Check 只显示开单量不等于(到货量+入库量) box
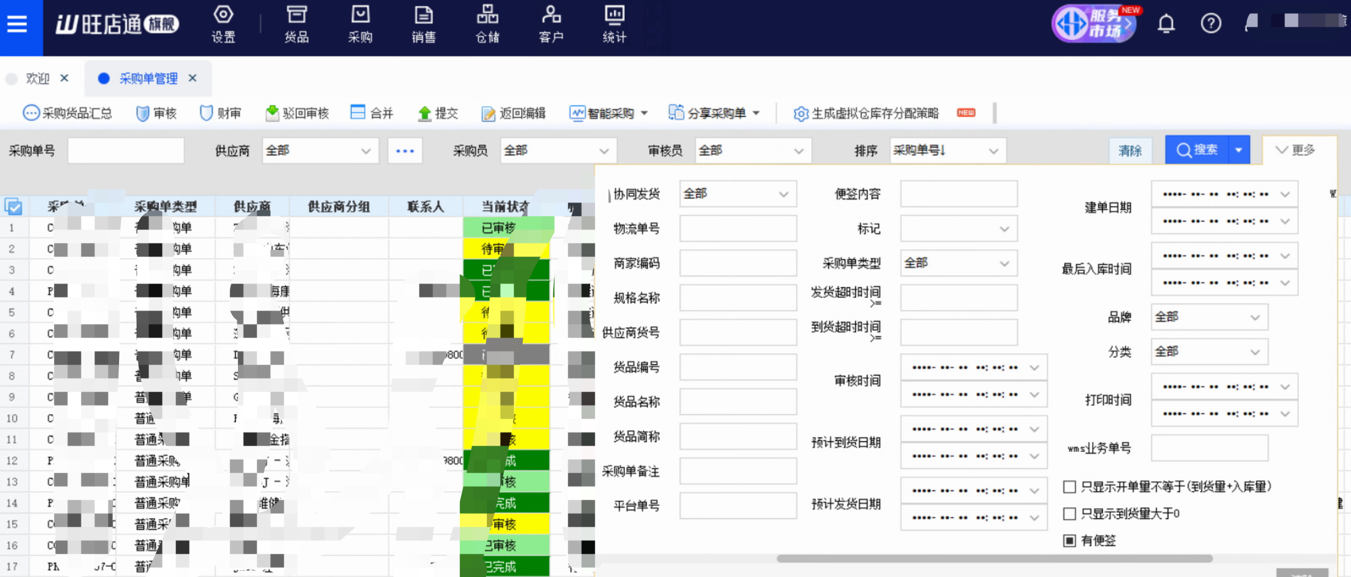 pos(1070,486)
